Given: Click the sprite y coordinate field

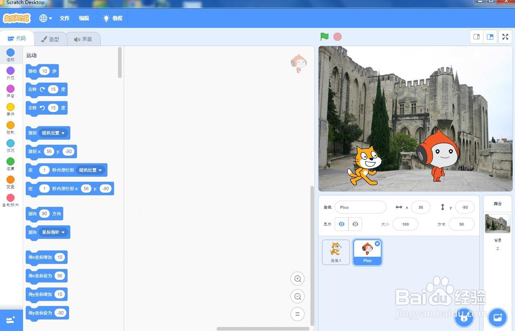Looking at the screenshot, I should [465, 207].
